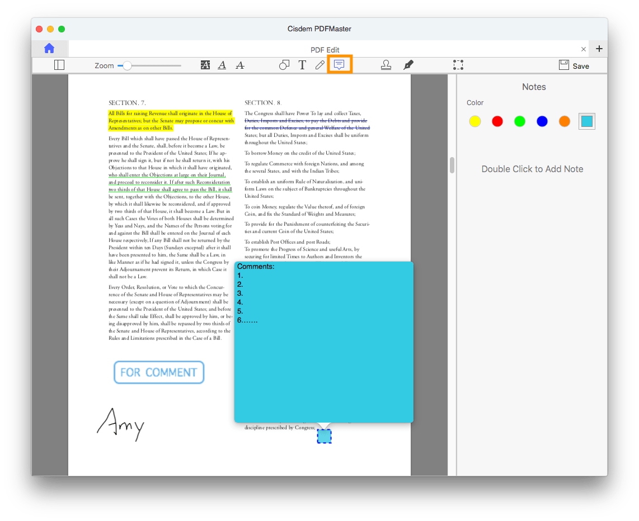
Task: Open the PDF Edit tab
Action: point(325,50)
